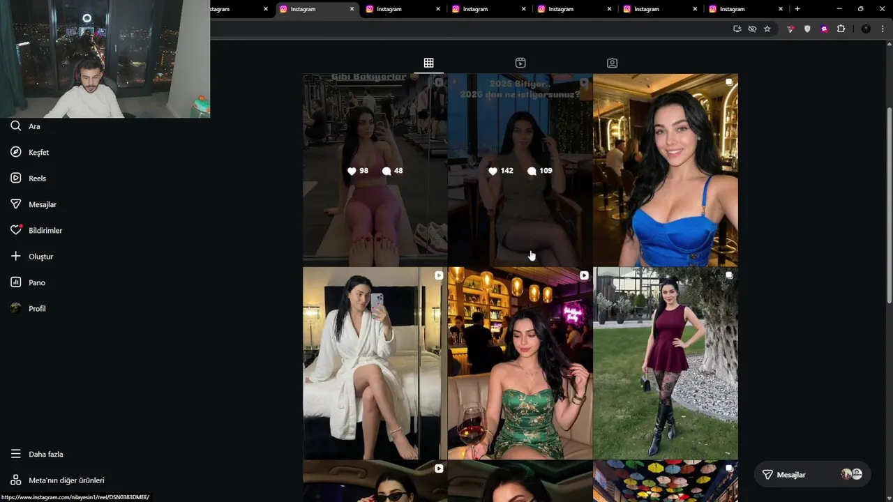Open colorful umbrellas ceiling post
Screen dimensions: 893x502
pos(665,481)
